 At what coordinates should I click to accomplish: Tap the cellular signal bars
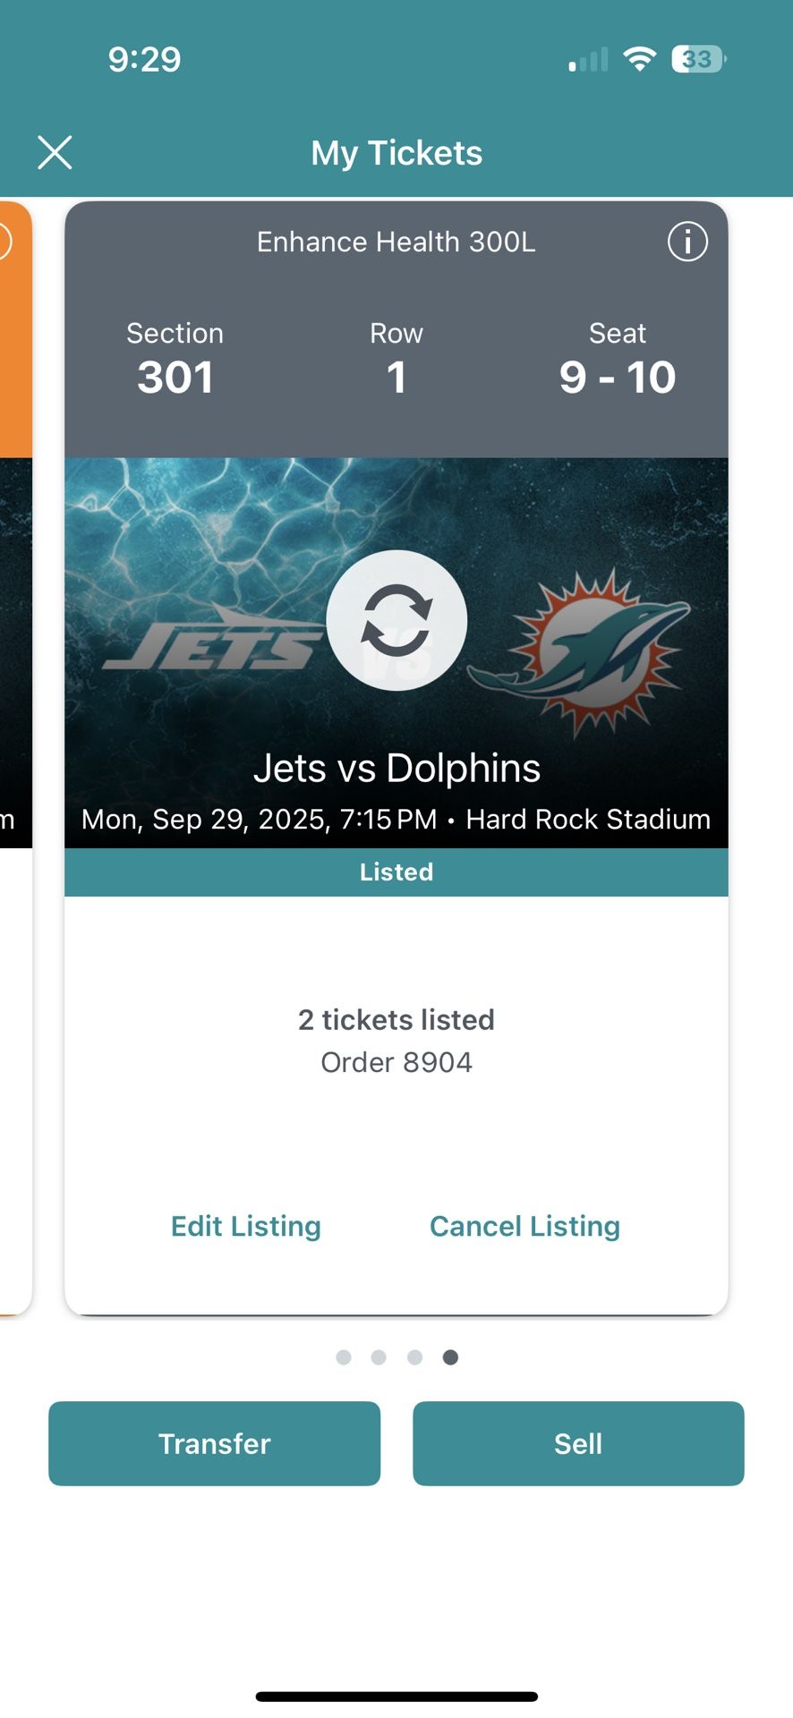tap(588, 60)
